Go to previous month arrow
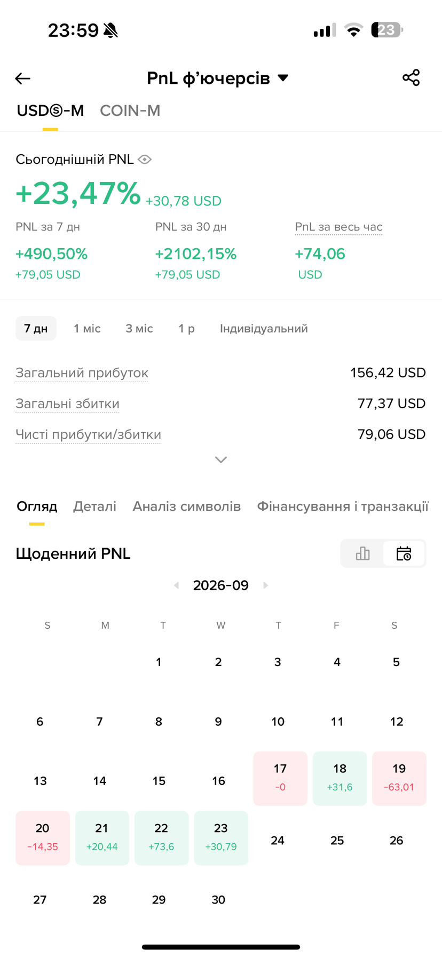 [176, 585]
